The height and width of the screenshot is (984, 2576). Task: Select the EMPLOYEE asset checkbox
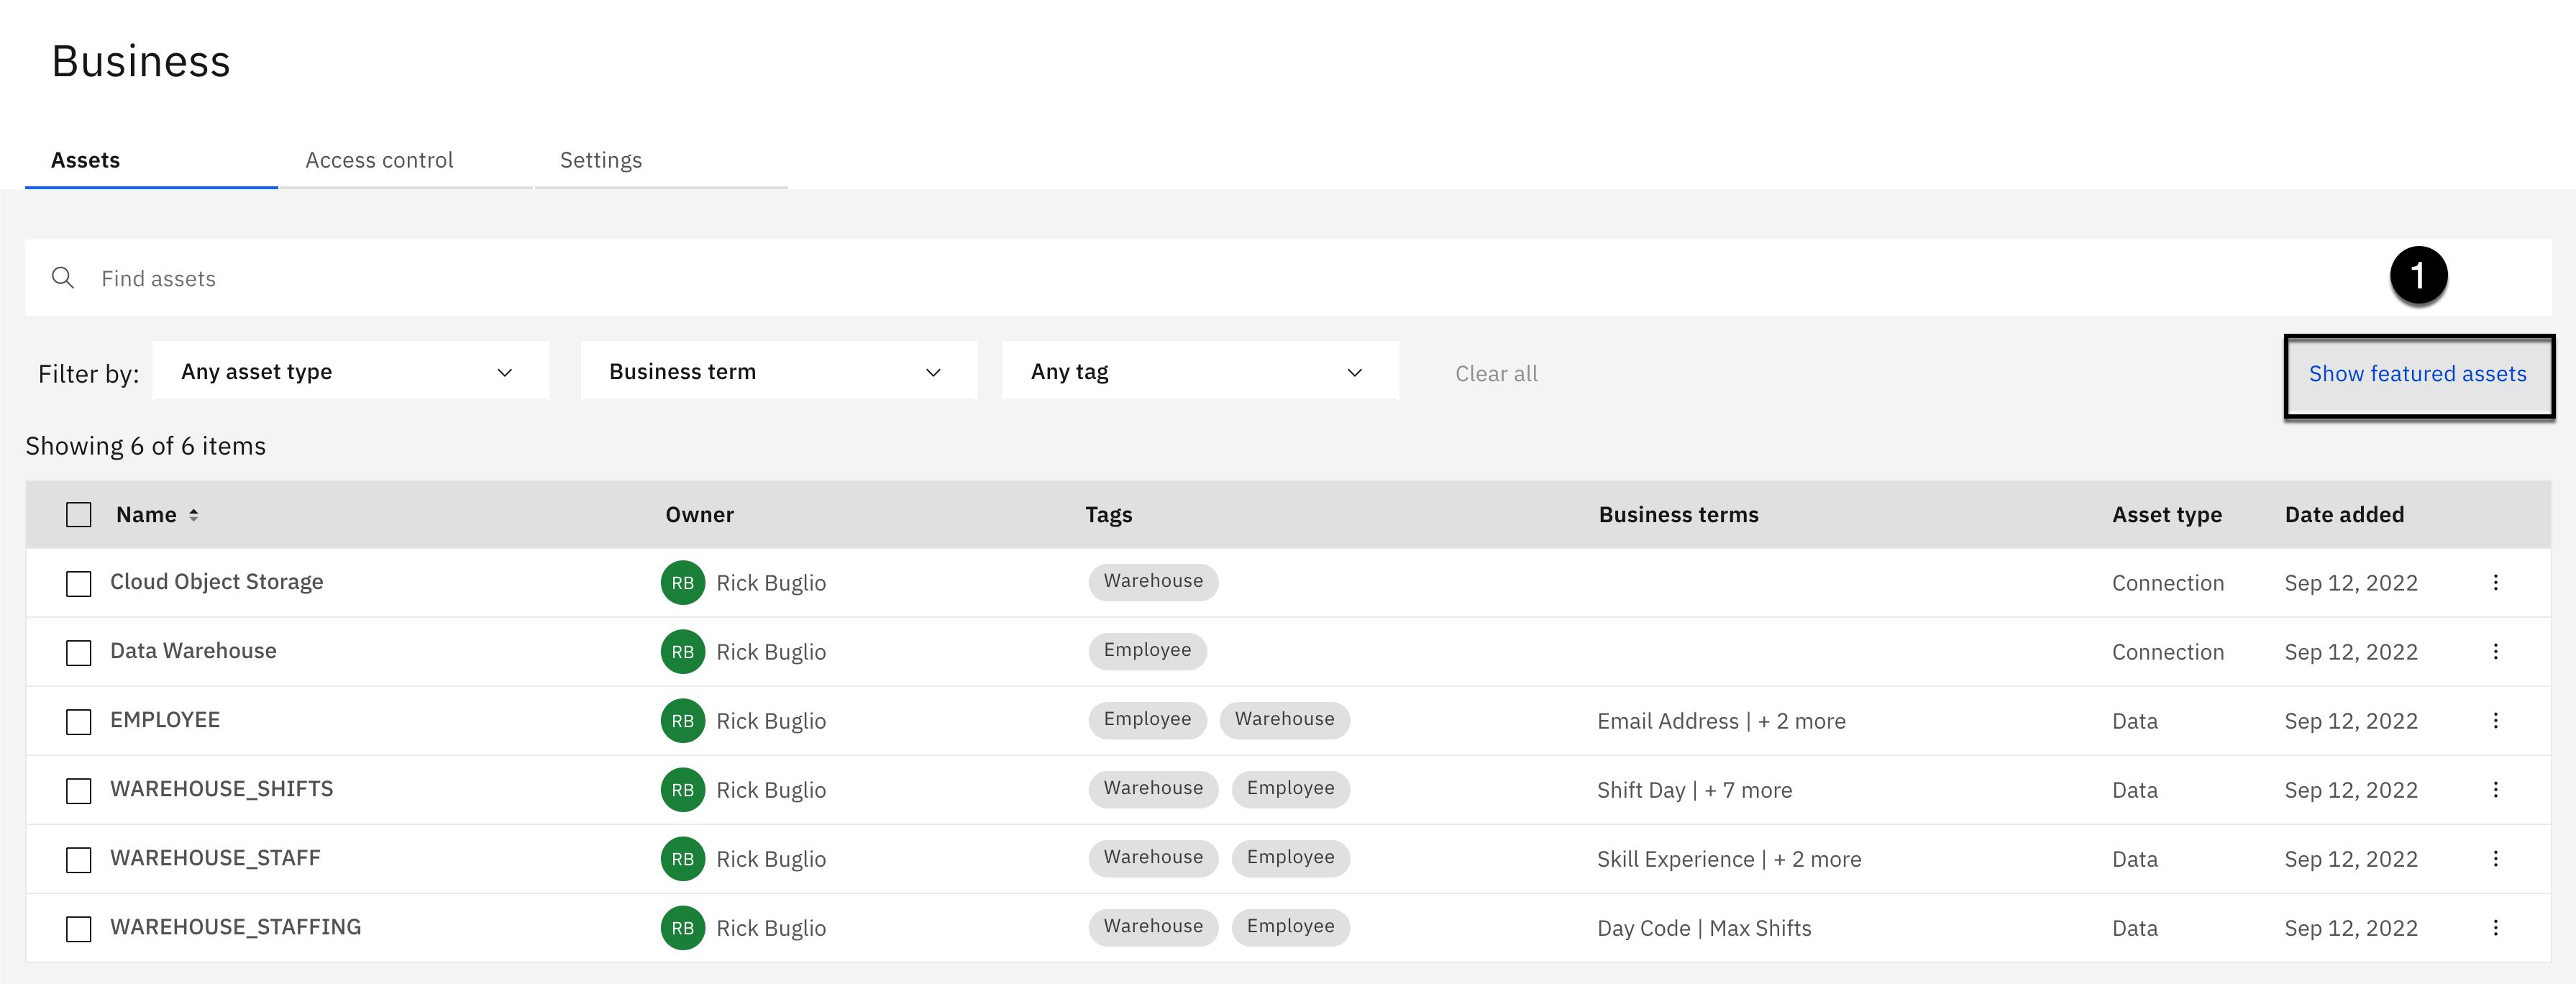[x=78, y=721]
